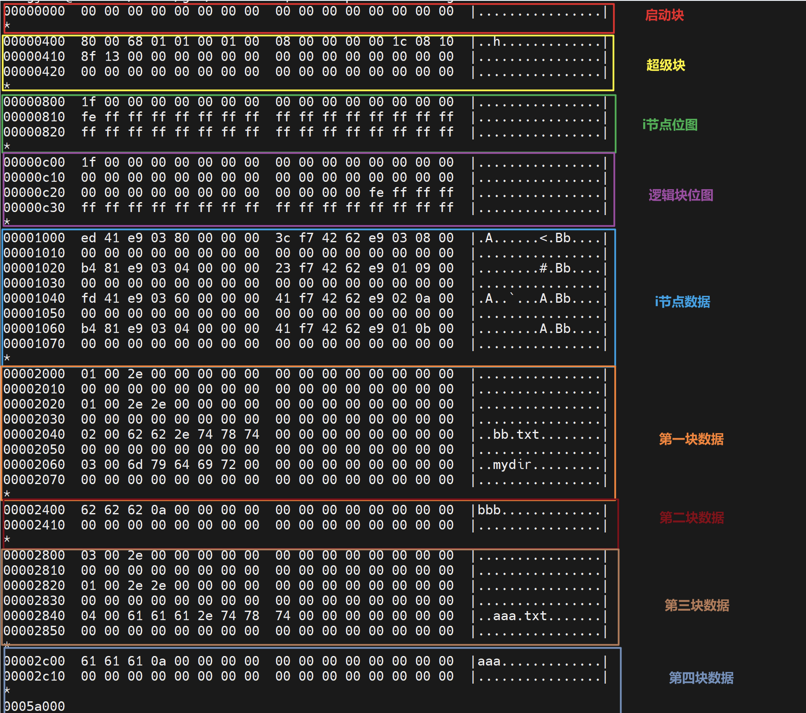
Task: Click the offset 00000c20 row address
Action: [34, 193]
